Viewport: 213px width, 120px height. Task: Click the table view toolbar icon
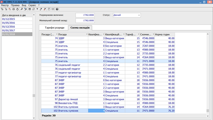[x=30, y=9]
